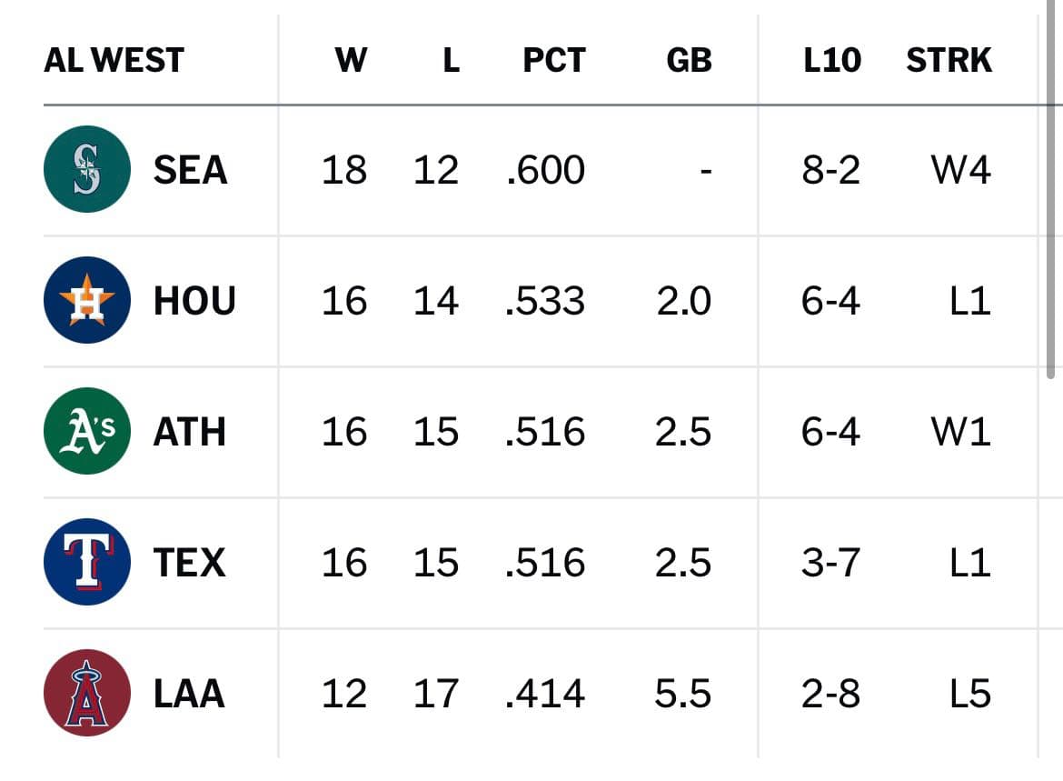Open the TEX team link
Viewport: 1063px width, 781px height.
click(189, 563)
